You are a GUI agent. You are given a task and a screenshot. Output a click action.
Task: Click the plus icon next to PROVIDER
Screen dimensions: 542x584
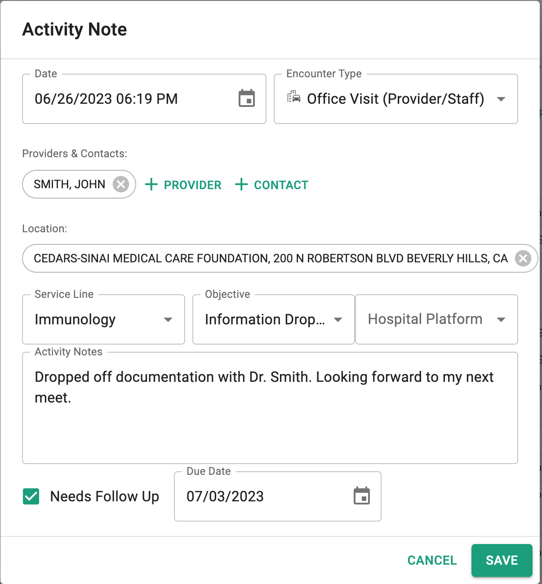[x=151, y=184]
